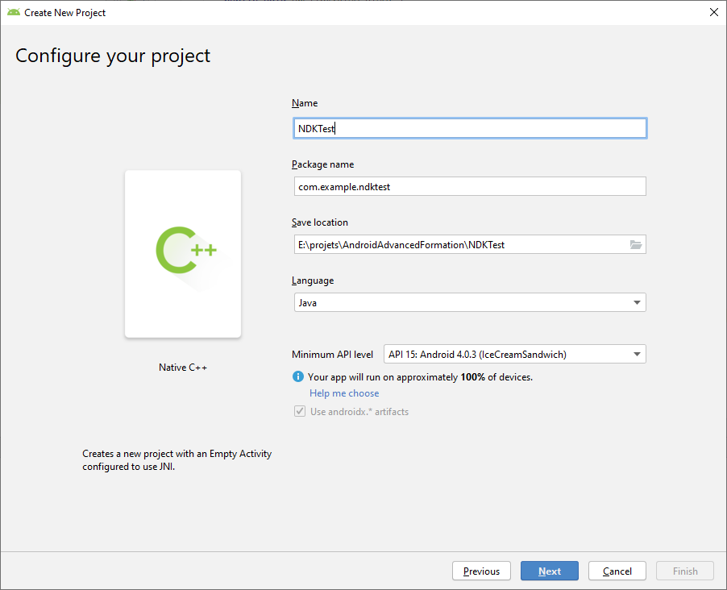The image size is (727, 590).
Task: Go back with the Previous button
Action: pyautogui.click(x=481, y=571)
